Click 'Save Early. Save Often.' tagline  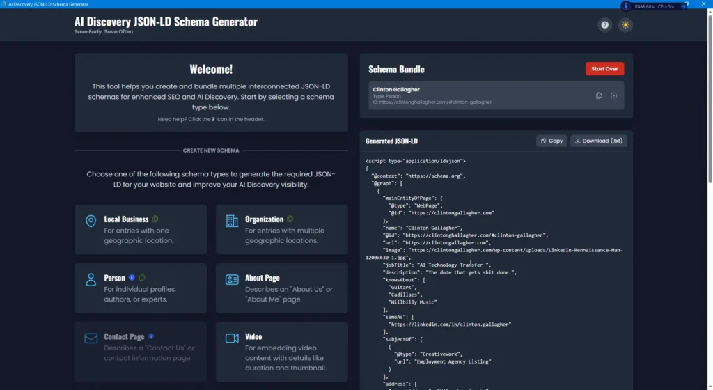coord(104,32)
